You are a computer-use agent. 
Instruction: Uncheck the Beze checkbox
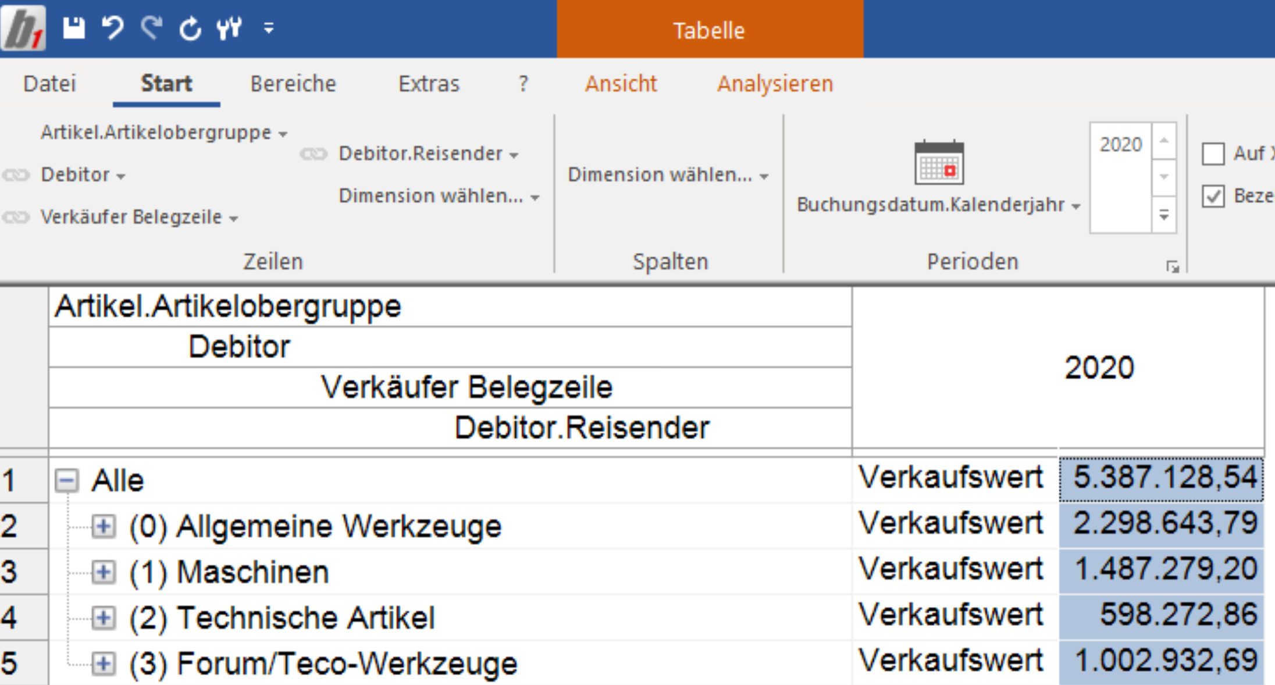(1213, 196)
